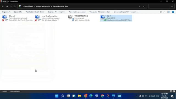Viewport: 176px width, 99px height.
Task: Click TAP-Windows Adapter V9 text
Action: point(50,20)
